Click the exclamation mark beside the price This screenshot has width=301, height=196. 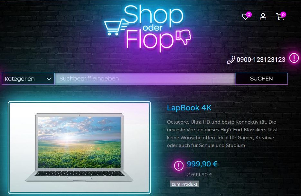coord(179,165)
